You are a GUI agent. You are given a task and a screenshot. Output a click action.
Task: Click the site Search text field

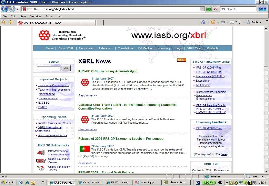coord(49,68)
